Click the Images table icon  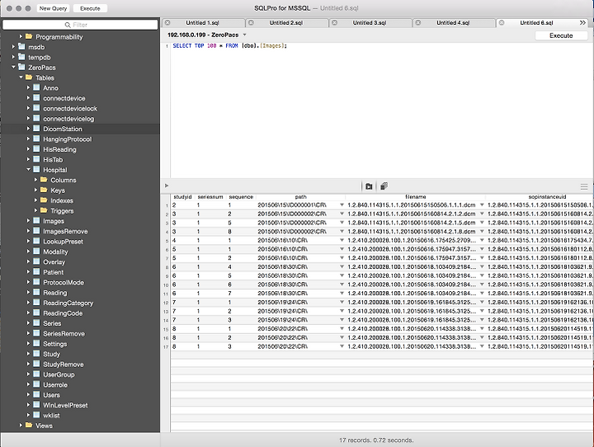[37, 220]
